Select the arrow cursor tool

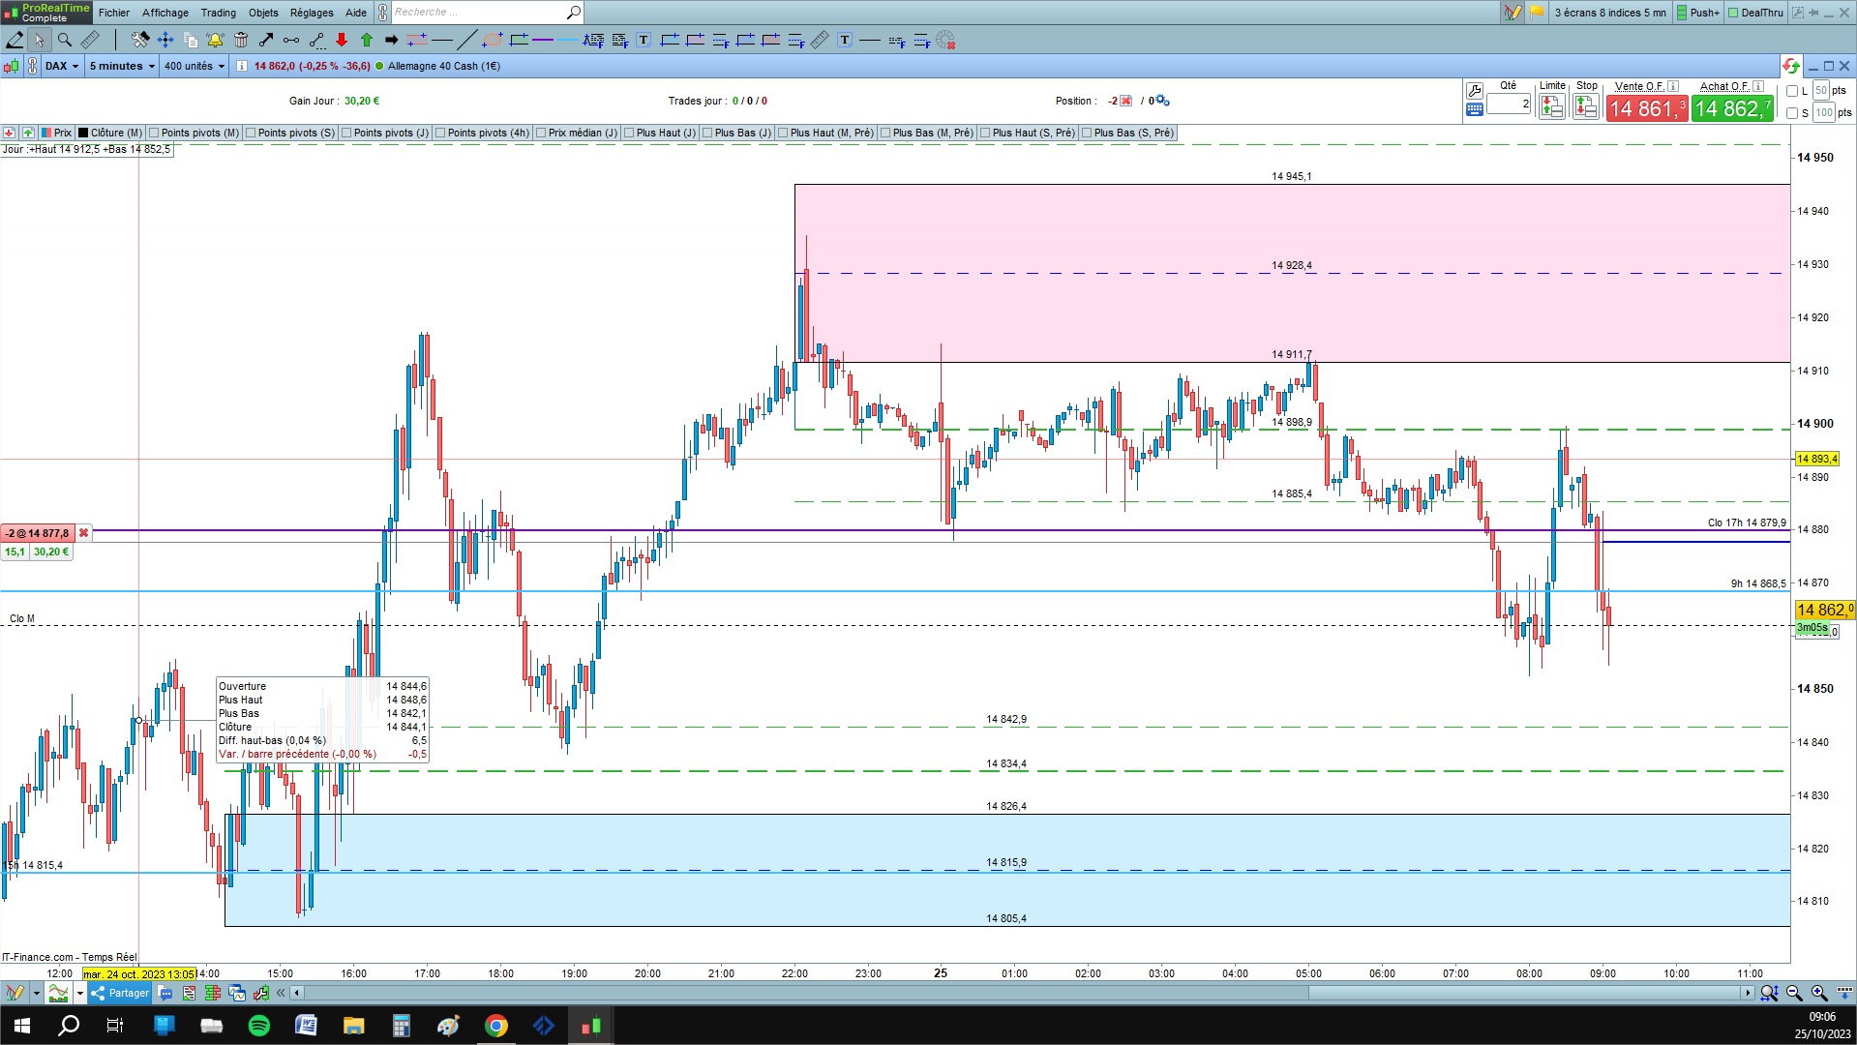click(39, 40)
